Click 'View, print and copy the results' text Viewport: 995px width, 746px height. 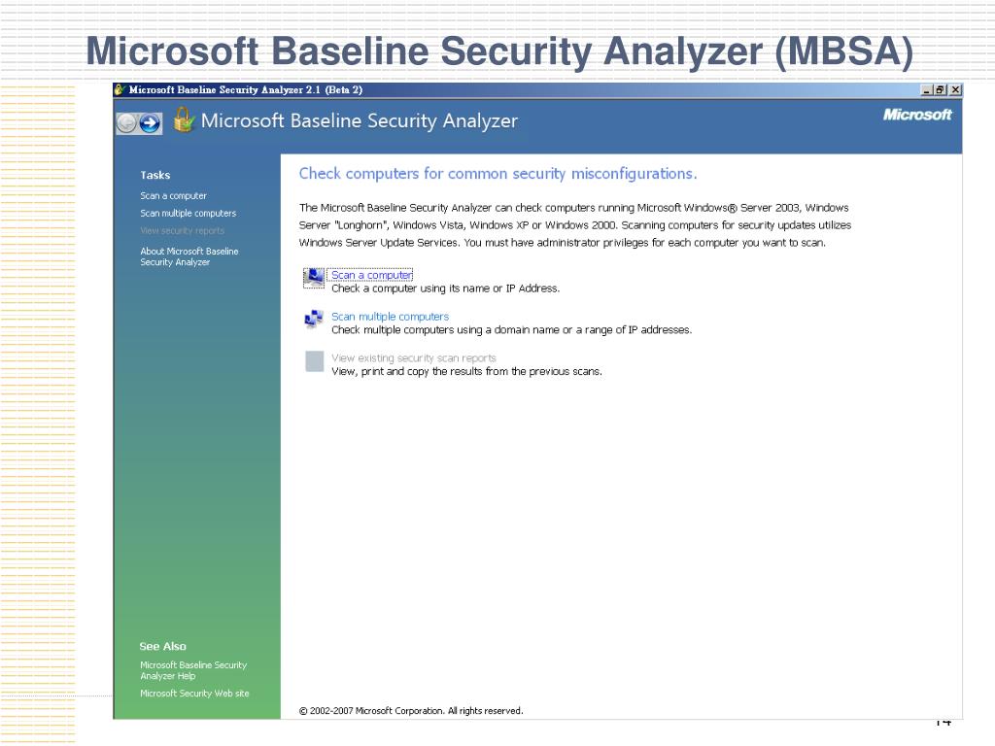pyautogui.click(x=466, y=372)
